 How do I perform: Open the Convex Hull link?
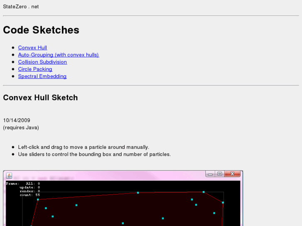(x=32, y=48)
